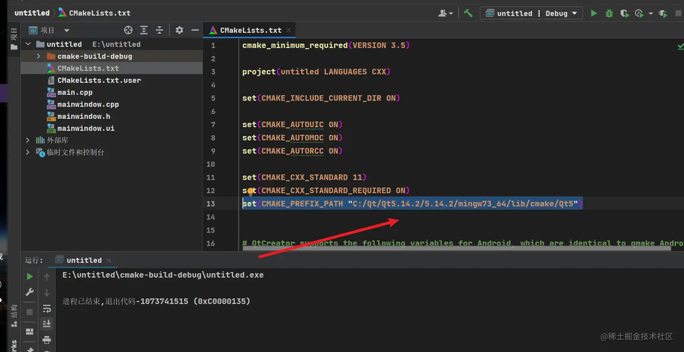Run with Coverage shield icon
This screenshot has width=684, height=352.
coord(624,13)
